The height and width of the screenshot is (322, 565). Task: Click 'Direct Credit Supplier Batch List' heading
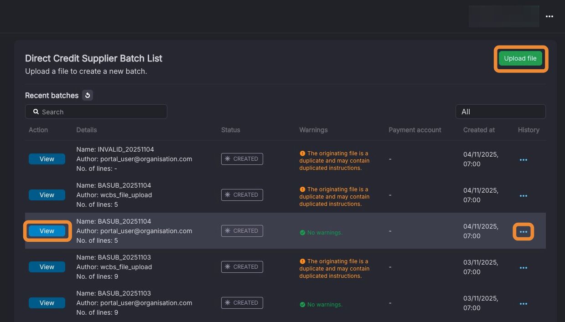[93, 58]
